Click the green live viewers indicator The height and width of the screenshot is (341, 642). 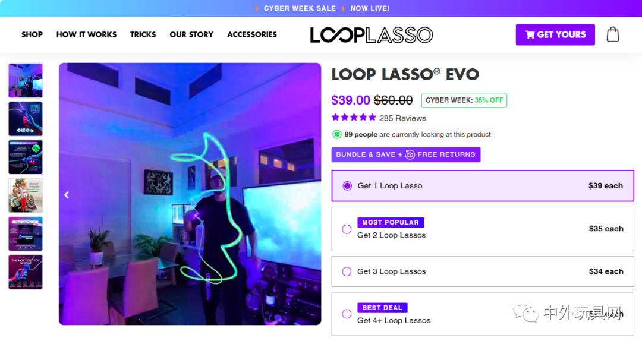point(337,134)
